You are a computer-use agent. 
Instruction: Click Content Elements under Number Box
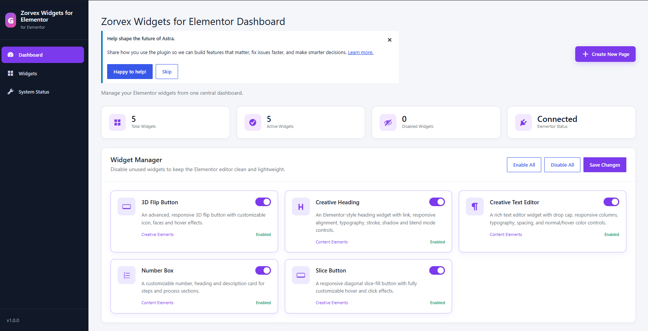click(x=158, y=303)
